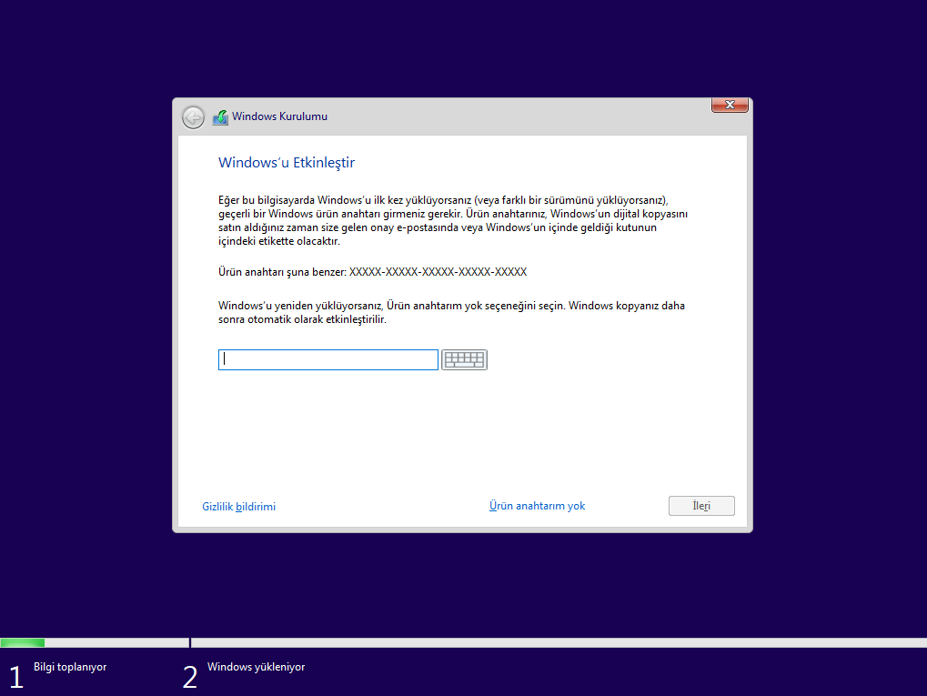Image resolution: width=927 pixels, height=696 pixels.
Task: Open the Gizlilik bildirimi link
Action: [238, 507]
